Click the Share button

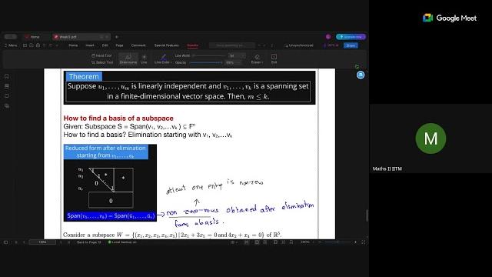click(x=351, y=45)
